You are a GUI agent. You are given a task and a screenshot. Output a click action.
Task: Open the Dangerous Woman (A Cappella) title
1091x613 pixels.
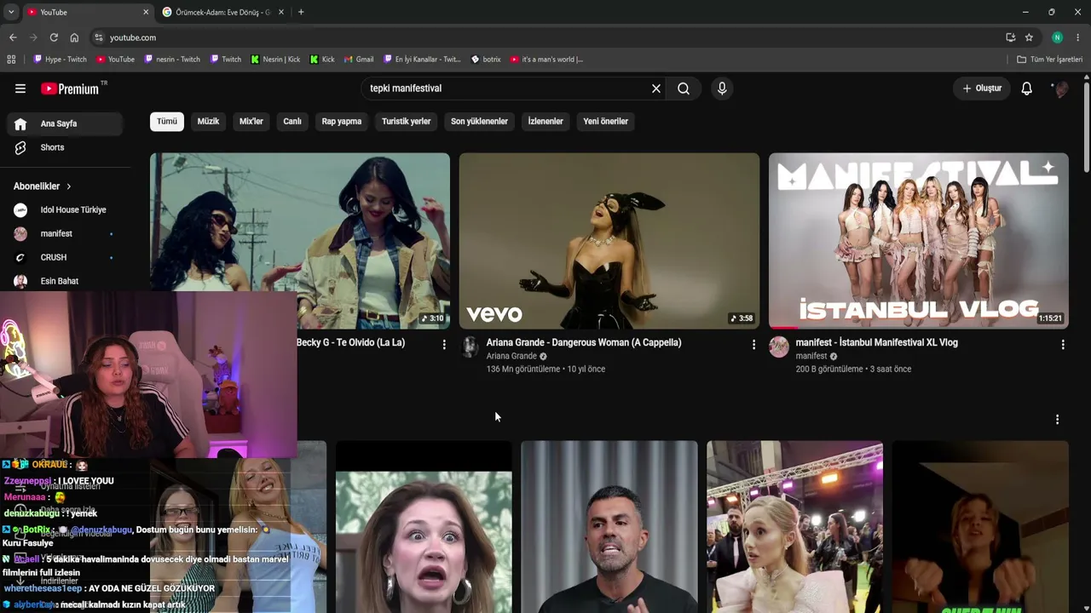coord(584,342)
